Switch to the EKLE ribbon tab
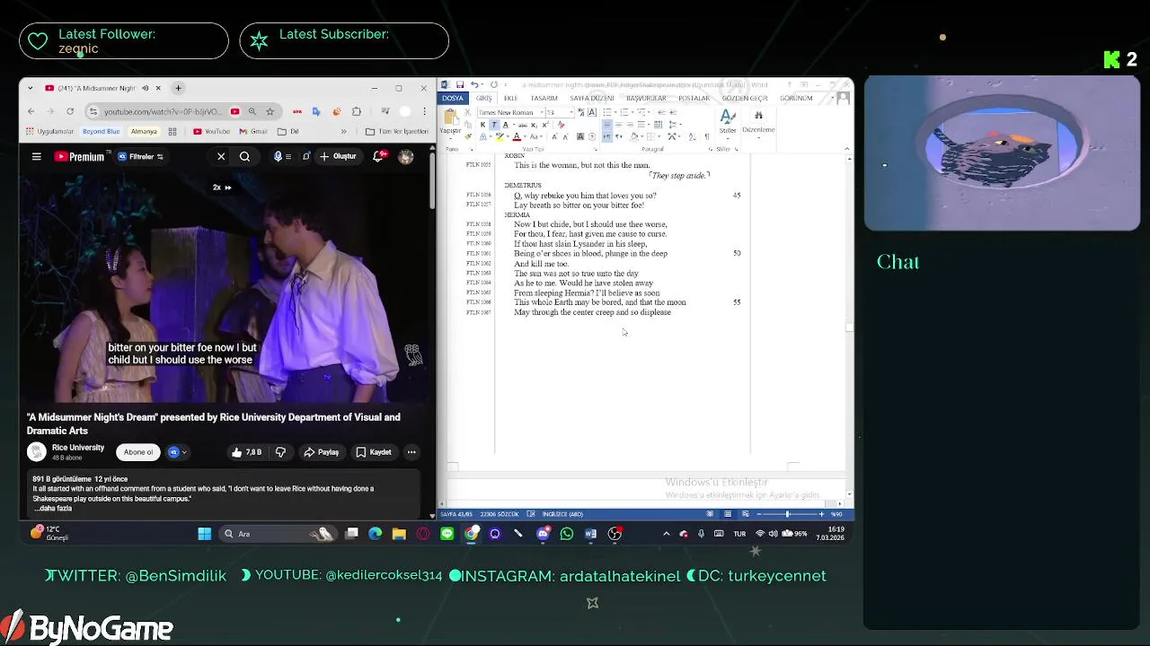1150x646 pixels. [x=510, y=98]
